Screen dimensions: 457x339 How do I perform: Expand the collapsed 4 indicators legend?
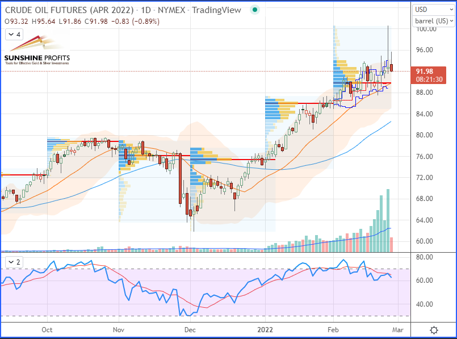14,35
